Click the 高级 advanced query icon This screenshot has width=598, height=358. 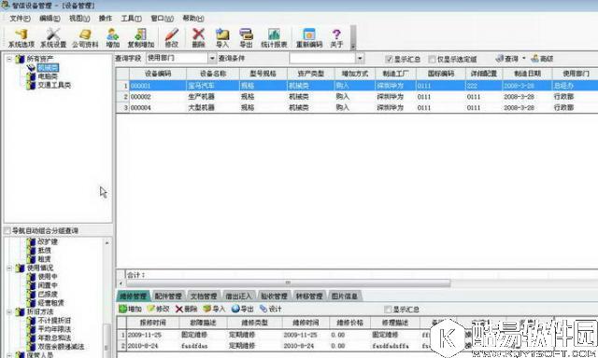click(x=542, y=59)
